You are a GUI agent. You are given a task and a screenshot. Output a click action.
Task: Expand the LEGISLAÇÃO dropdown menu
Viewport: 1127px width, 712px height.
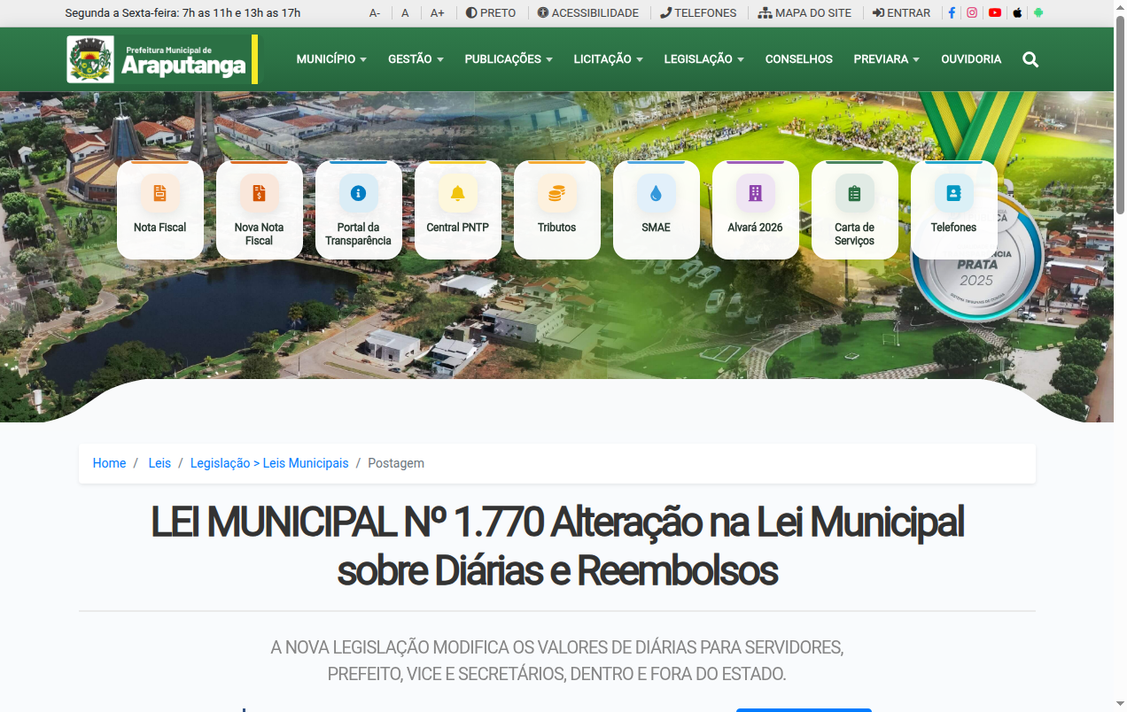click(x=704, y=59)
